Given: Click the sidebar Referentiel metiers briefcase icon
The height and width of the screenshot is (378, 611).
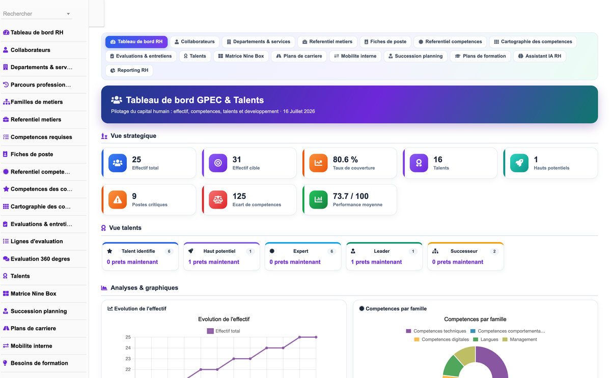Looking at the screenshot, I should coord(6,120).
